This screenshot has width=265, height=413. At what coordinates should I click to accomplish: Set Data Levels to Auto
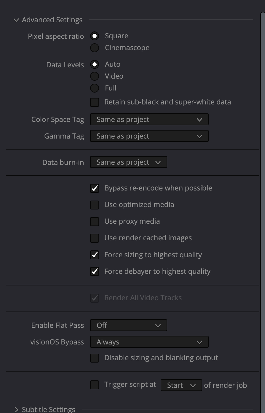click(x=95, y=64)
